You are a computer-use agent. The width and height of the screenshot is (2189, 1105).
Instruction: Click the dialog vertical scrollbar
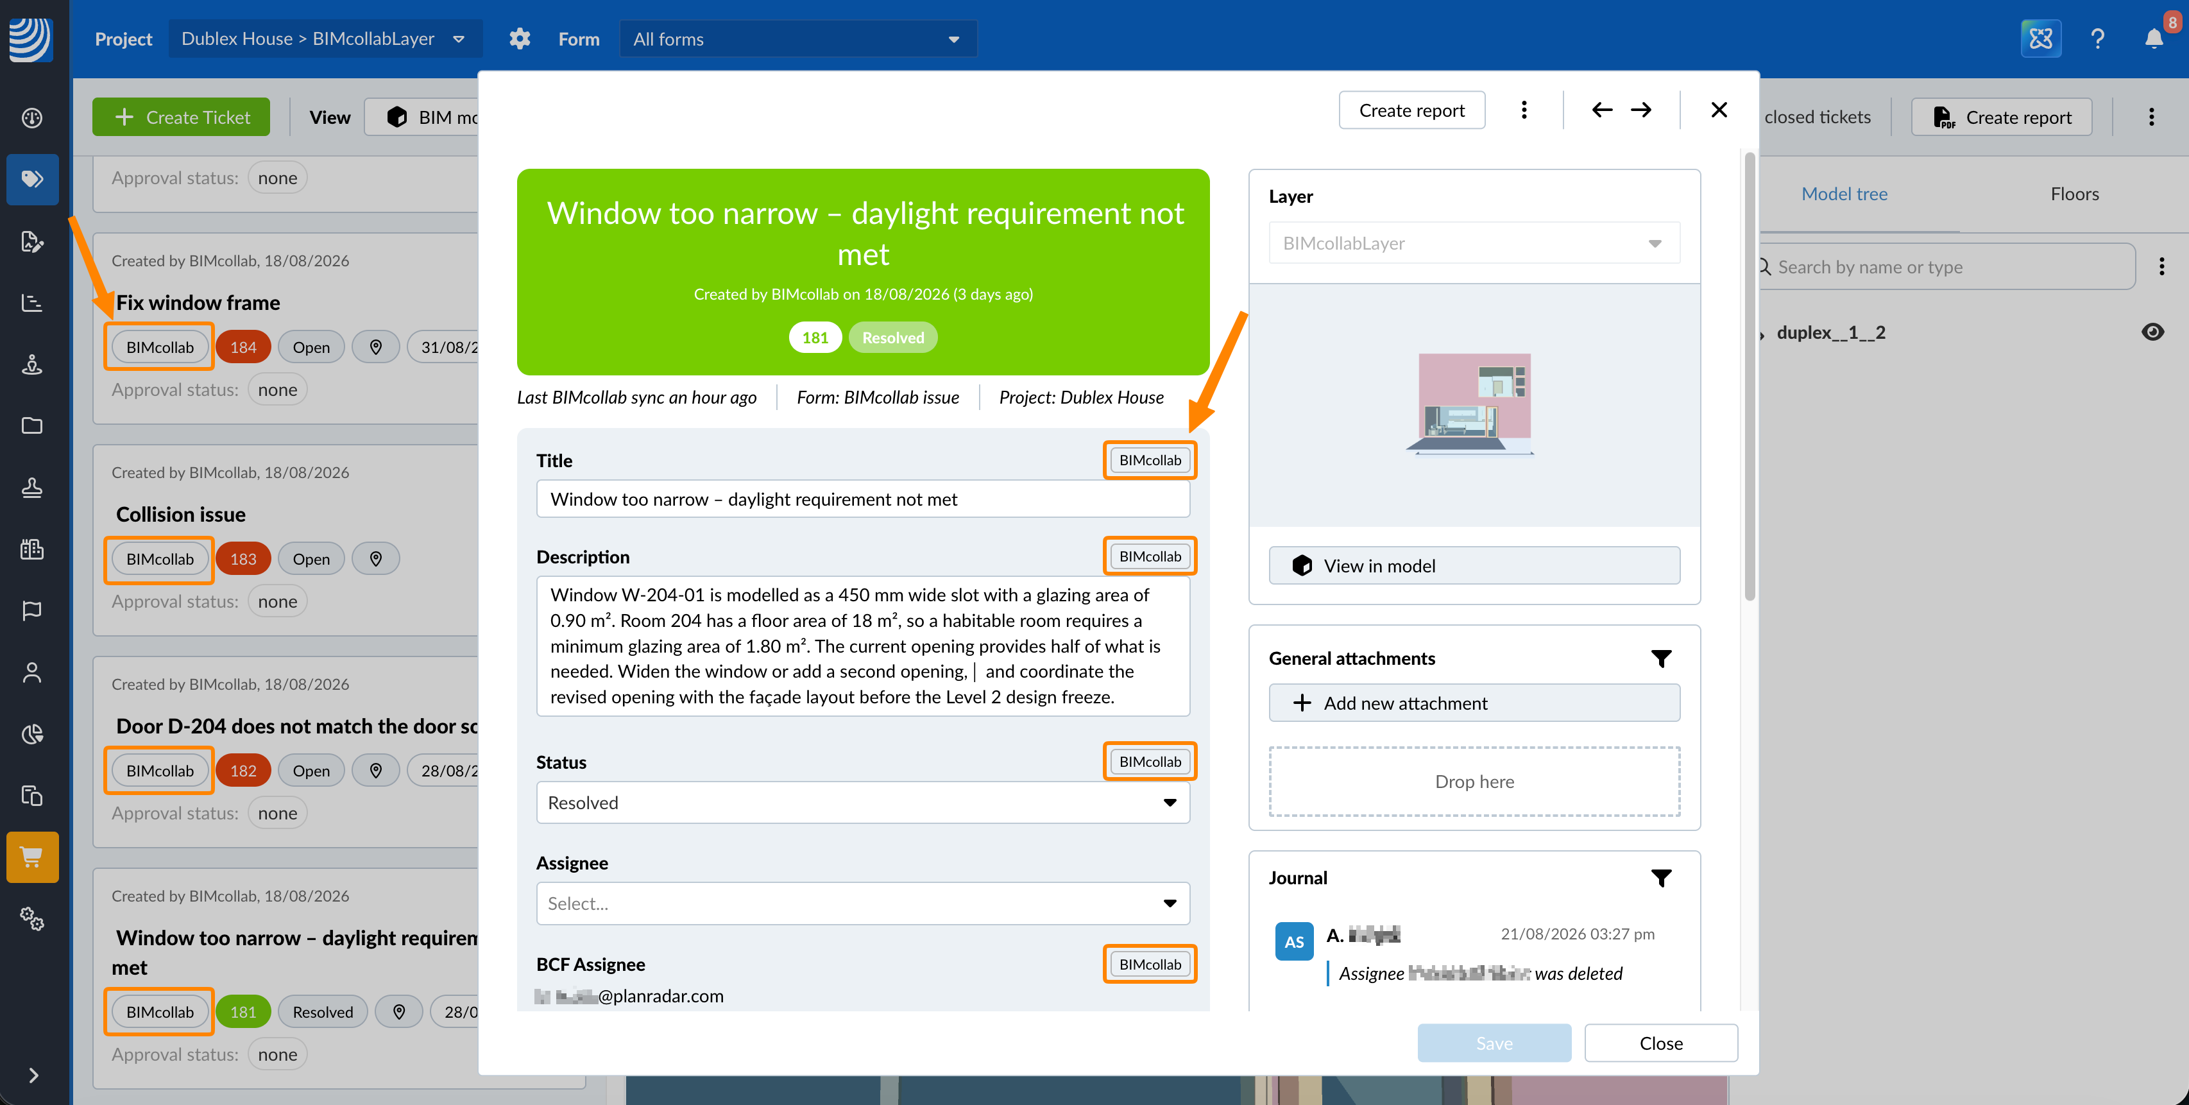pos(1750,377)
